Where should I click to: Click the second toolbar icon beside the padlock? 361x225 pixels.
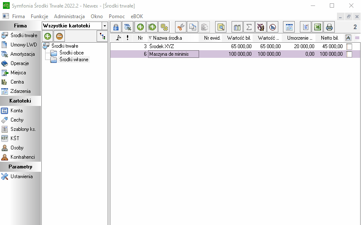[x=128, y=27]
